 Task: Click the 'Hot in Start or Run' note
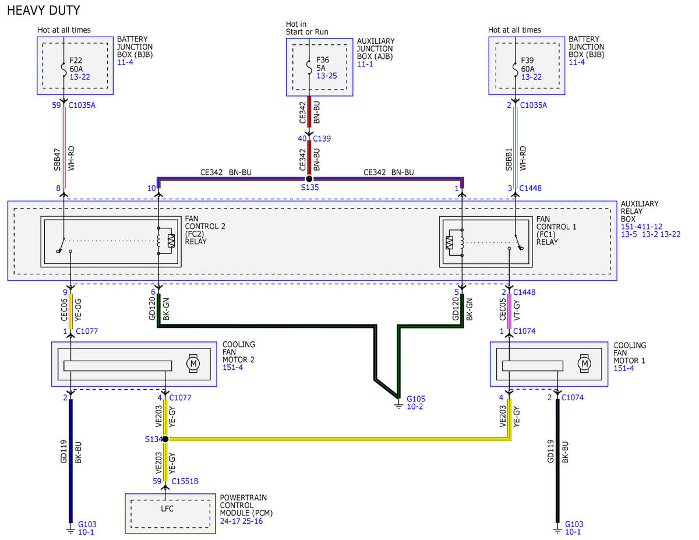click(x=307, y=28)
